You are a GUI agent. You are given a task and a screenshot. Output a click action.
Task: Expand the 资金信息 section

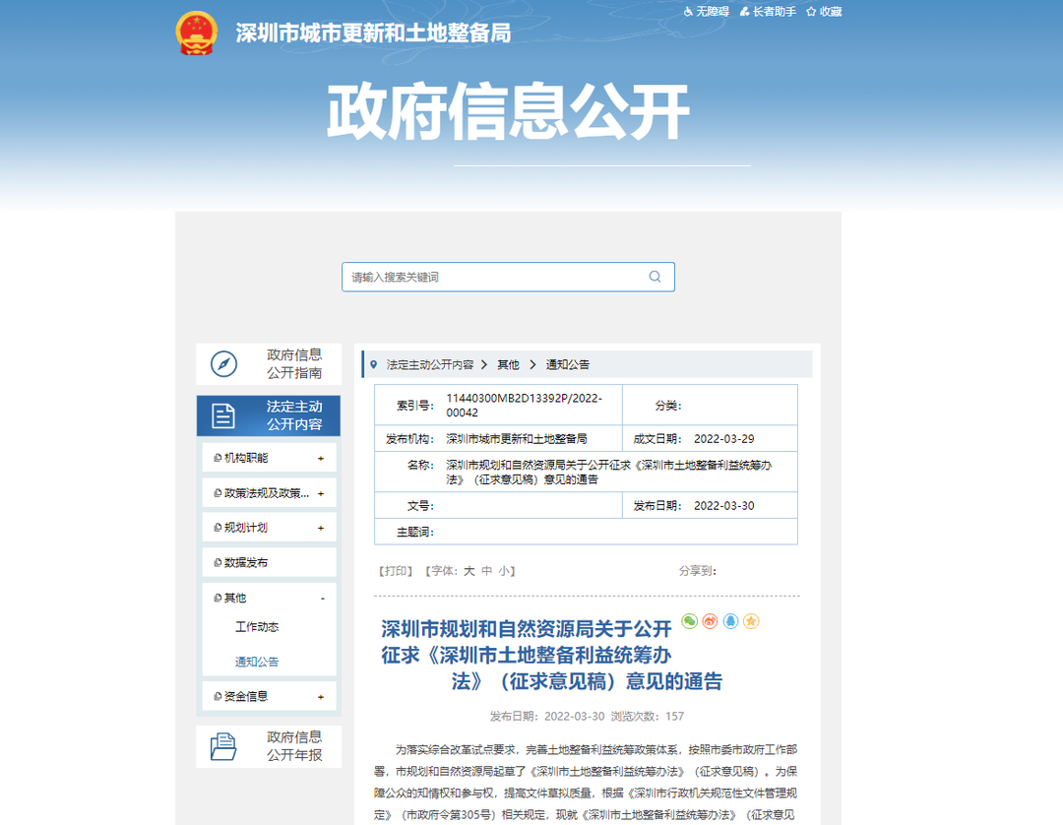(x=321, y=697)
